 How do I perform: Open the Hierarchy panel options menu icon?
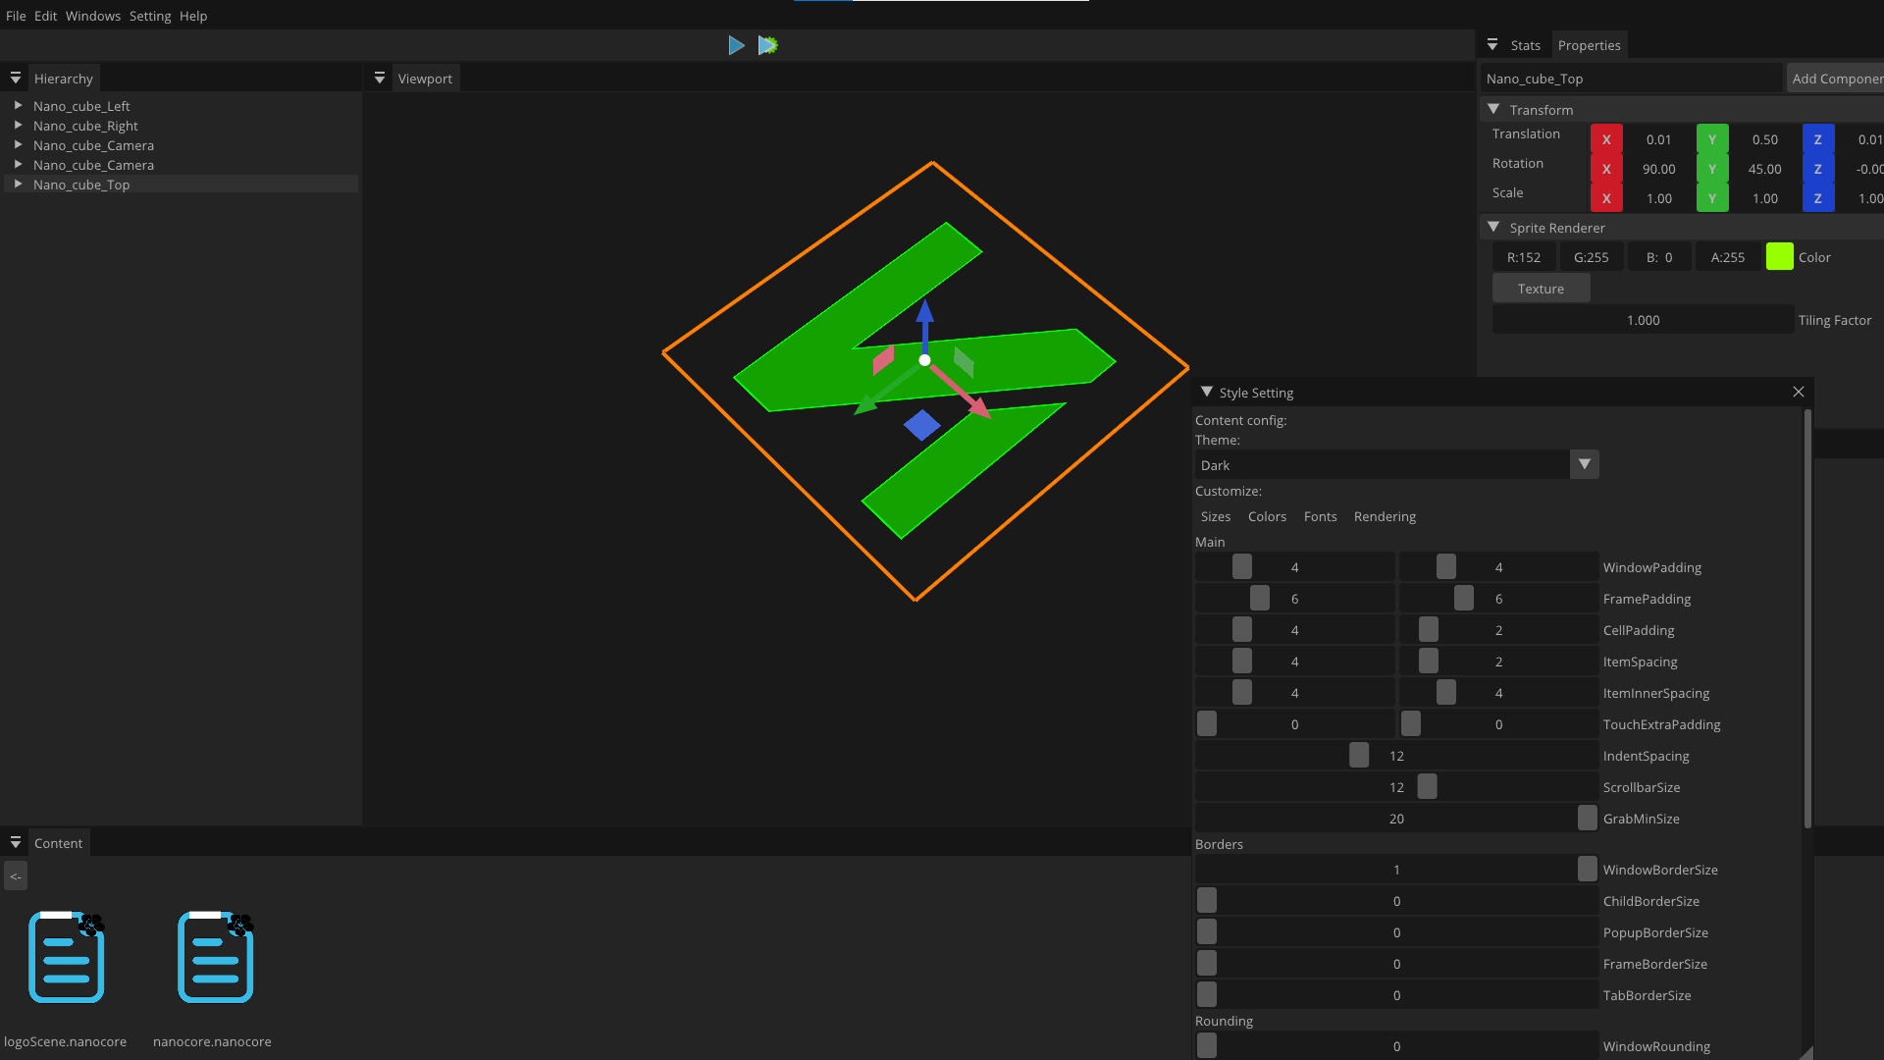tap(16, 79)
